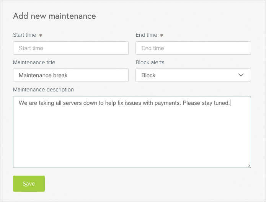Click the End time label

pos(147,35)
